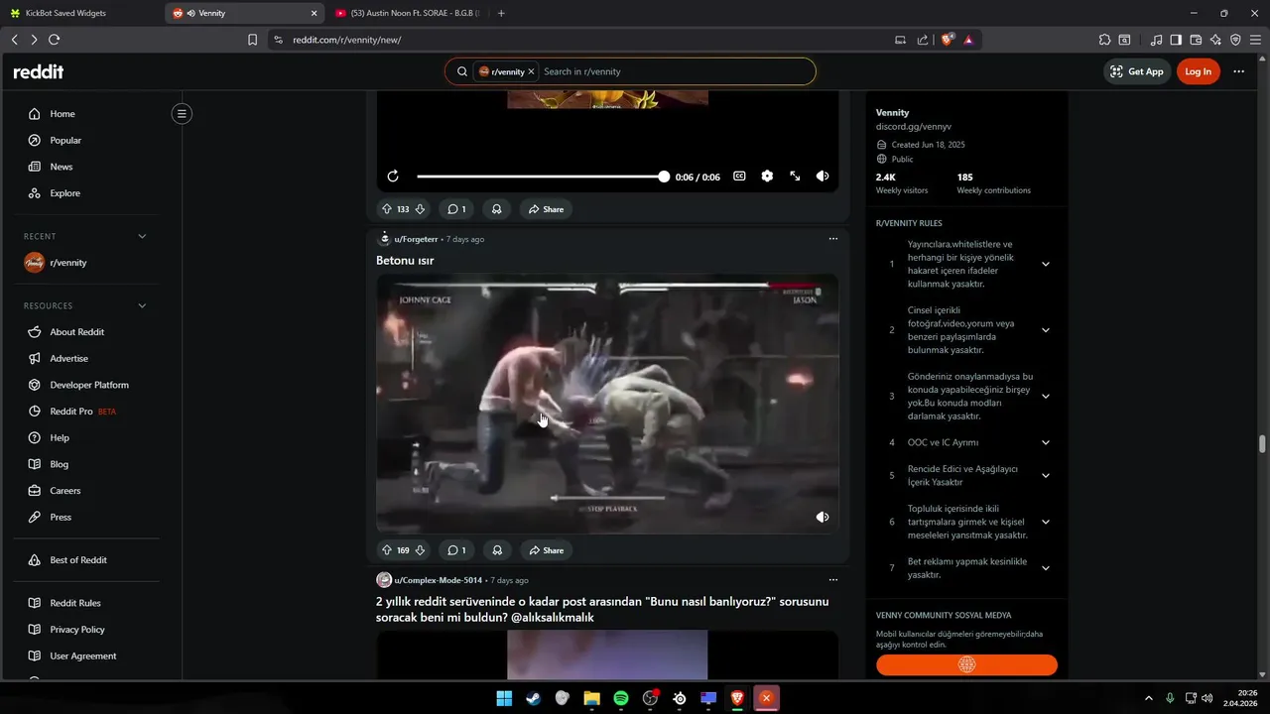This screenshot has width=1270, height=714.
Task: Expand rule 7 about bet reklamı
Action: [x=1046, y=568]
